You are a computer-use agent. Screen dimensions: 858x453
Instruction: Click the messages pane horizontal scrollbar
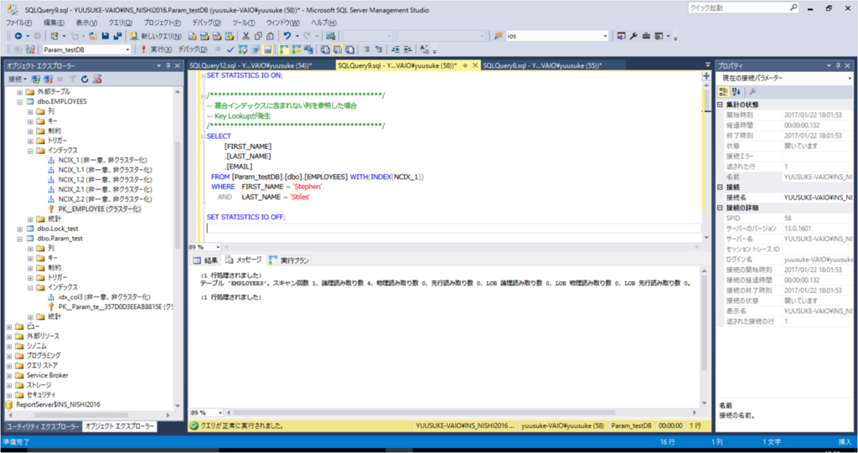click(461, 413)
